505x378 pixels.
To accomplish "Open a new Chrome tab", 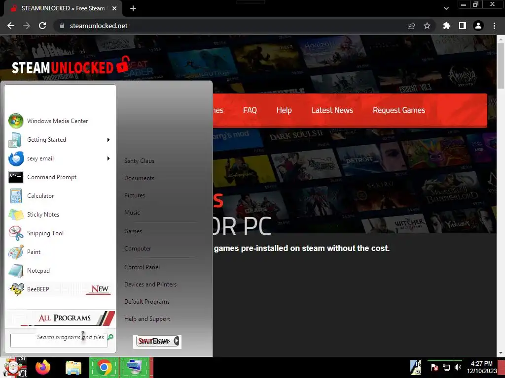I will [133, 8].
